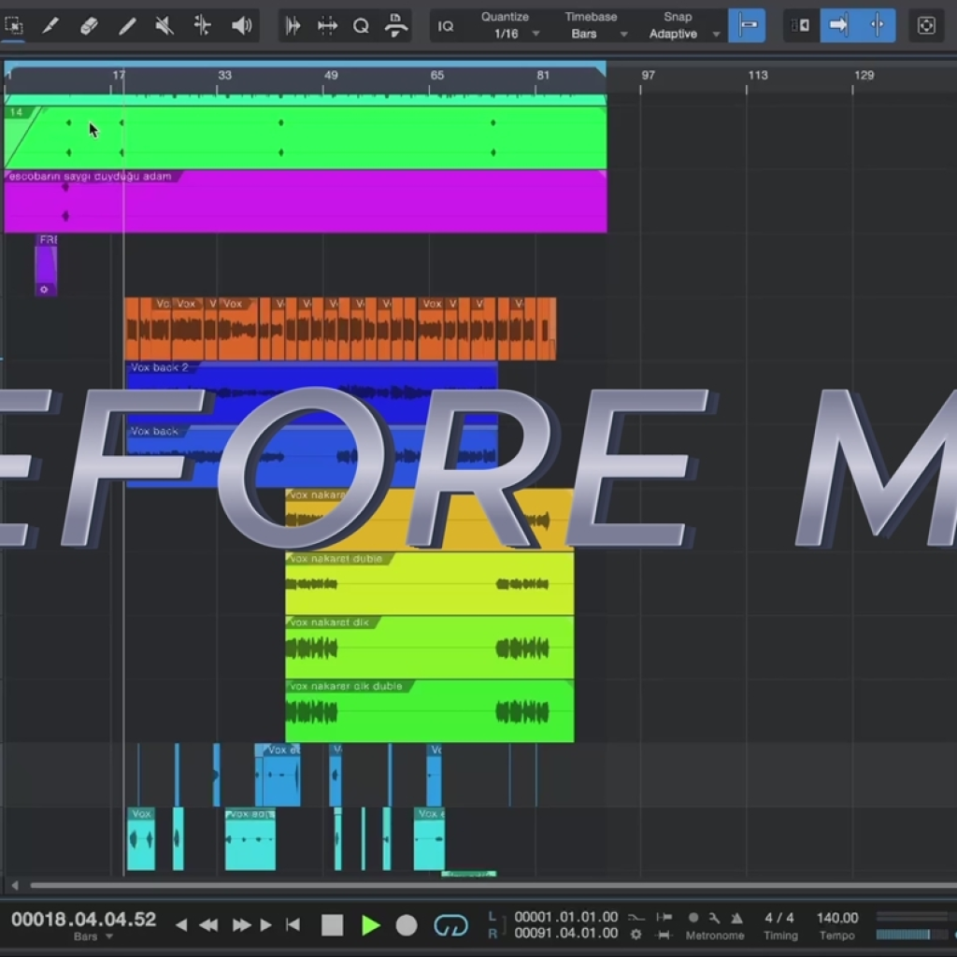957x957 pixels.
Task: Open Metronome setup wrench
Action: click(x=714, y=918)
